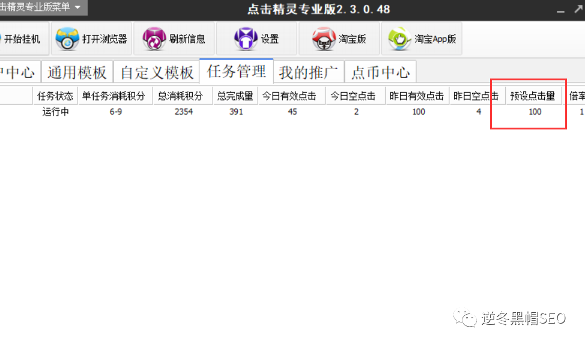Select the 100 under 预设点击量
The image size is (585, 344).
click(x=535, y=111)
